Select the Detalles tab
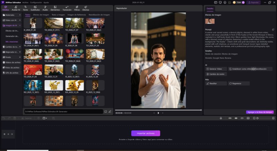Screen dimensions: 277x151 pyautogui.click(x=210, y=8)
